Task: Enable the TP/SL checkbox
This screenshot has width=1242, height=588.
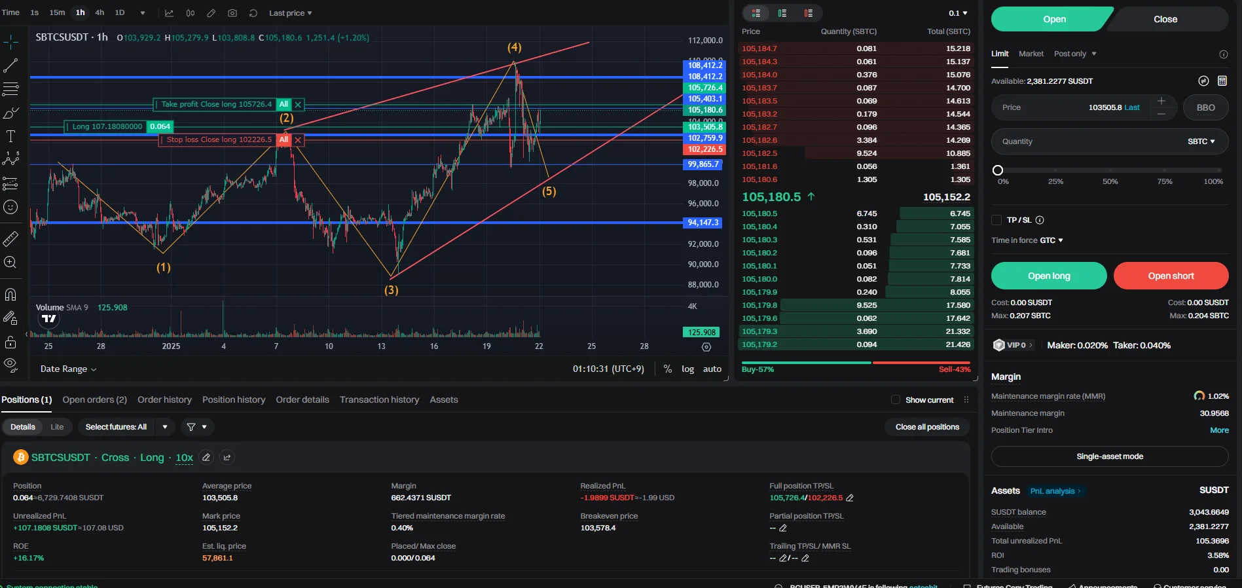Action: pos(996,220)
